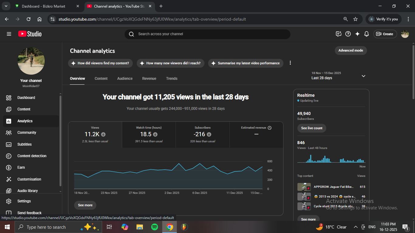Screen dimensions: 415x233
Task: Open the Chrome tab search dropdown arrow
Action: pos(6,6)
